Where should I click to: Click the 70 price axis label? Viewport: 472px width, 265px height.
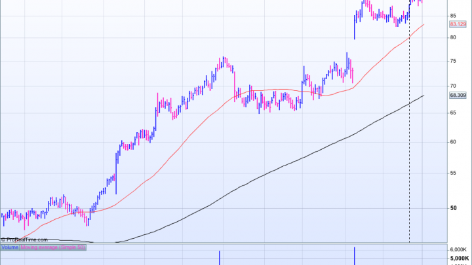pyautogui.click(x=453, y=86)
